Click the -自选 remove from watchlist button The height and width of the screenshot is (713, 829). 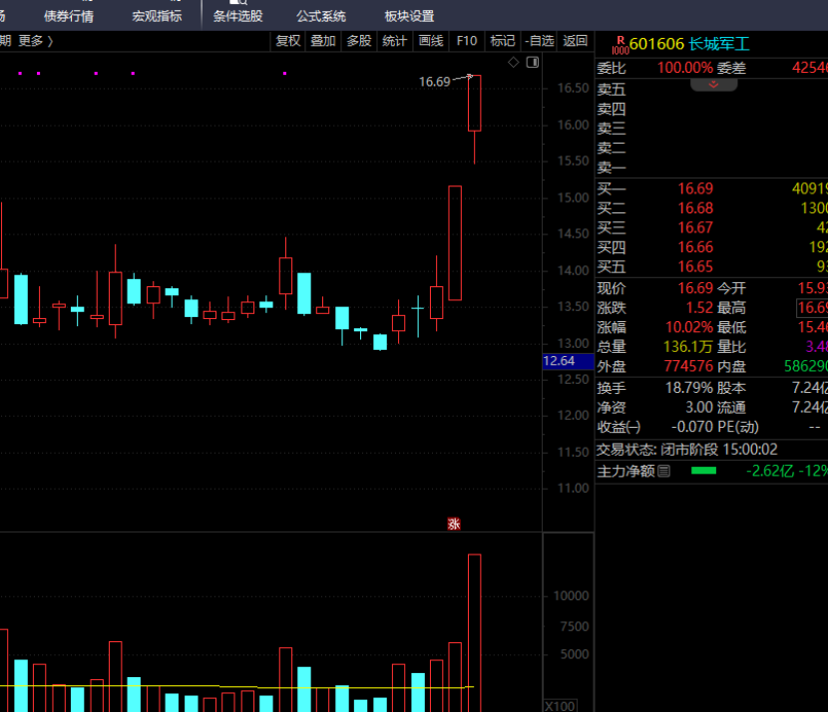tap(539, 41)
